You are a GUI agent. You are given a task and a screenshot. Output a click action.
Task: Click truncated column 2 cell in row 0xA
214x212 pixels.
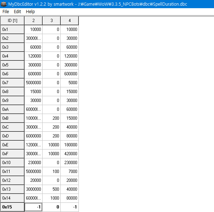point(33,109)
